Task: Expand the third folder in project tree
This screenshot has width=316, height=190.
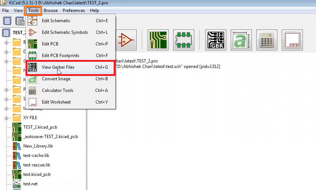Action: click(6, 61)
